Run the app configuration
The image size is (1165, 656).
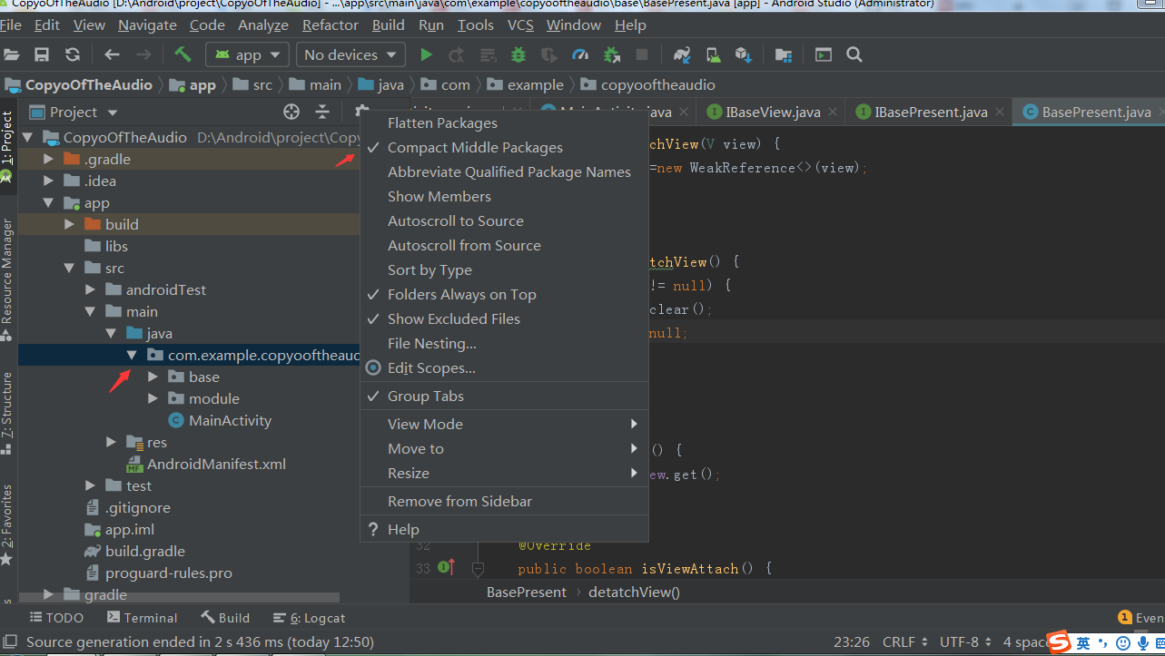pos(426,54)
